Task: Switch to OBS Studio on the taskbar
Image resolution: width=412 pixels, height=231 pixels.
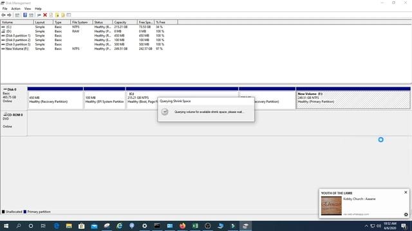Action: click(x=207, y=226)
